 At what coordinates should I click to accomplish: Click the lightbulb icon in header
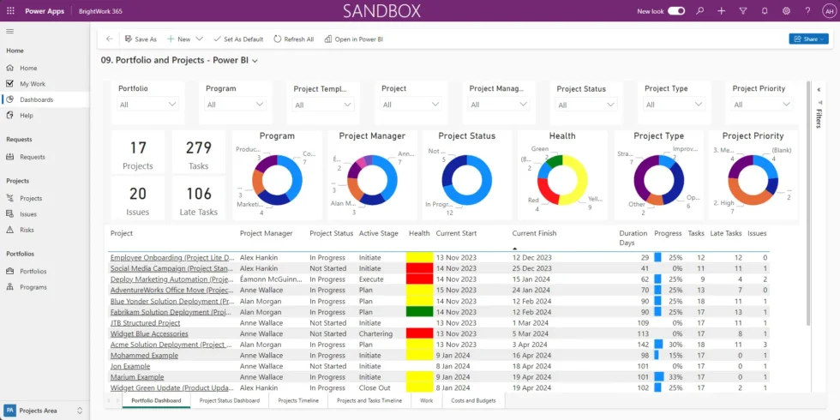point(765,10)
